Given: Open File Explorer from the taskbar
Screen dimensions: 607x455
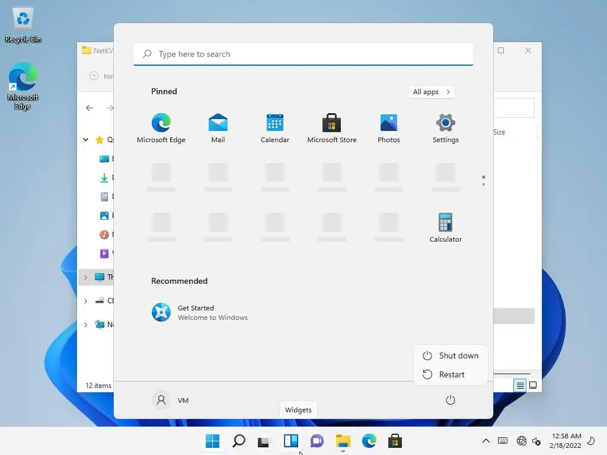Looking at the screenshot, I should 343,441.
